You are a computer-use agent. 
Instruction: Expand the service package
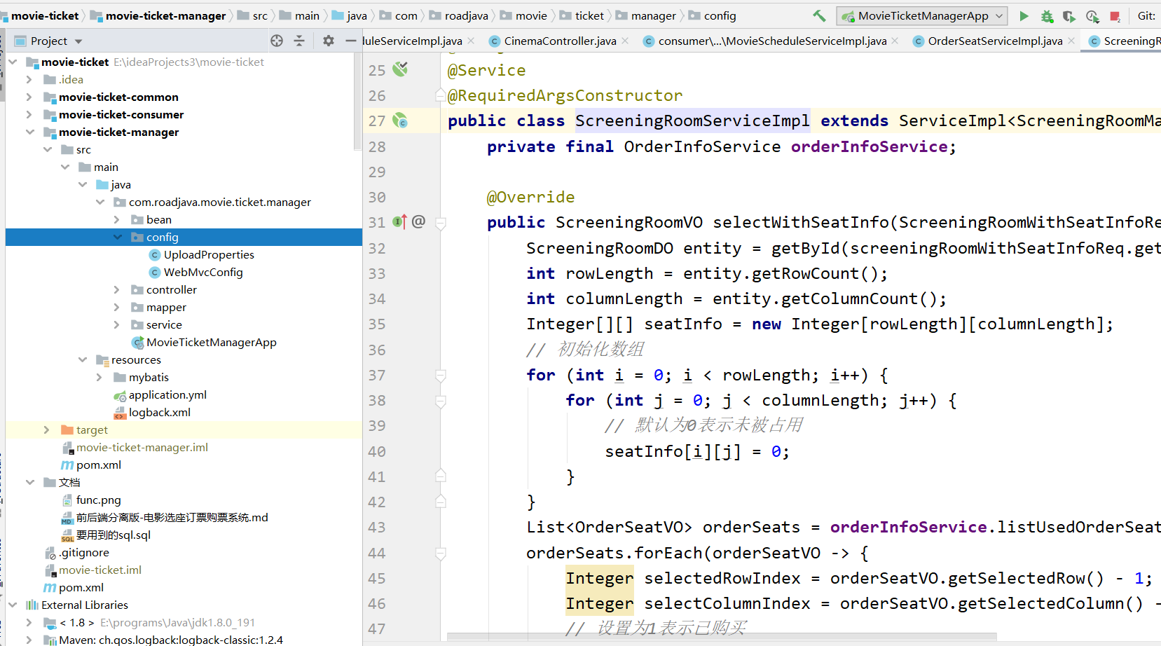pos(117,324)
